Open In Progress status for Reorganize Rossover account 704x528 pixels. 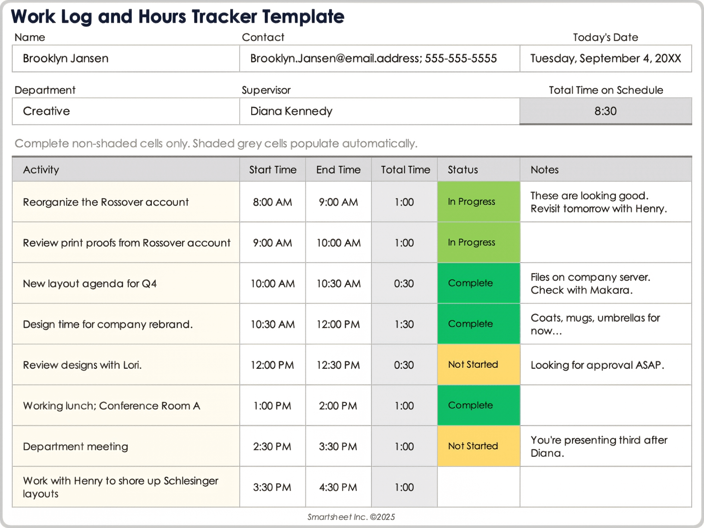[478, 202]
